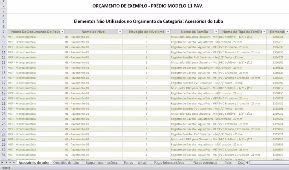
Task: Select cell with element ID 1356892
Action: [x=278, y=83]
